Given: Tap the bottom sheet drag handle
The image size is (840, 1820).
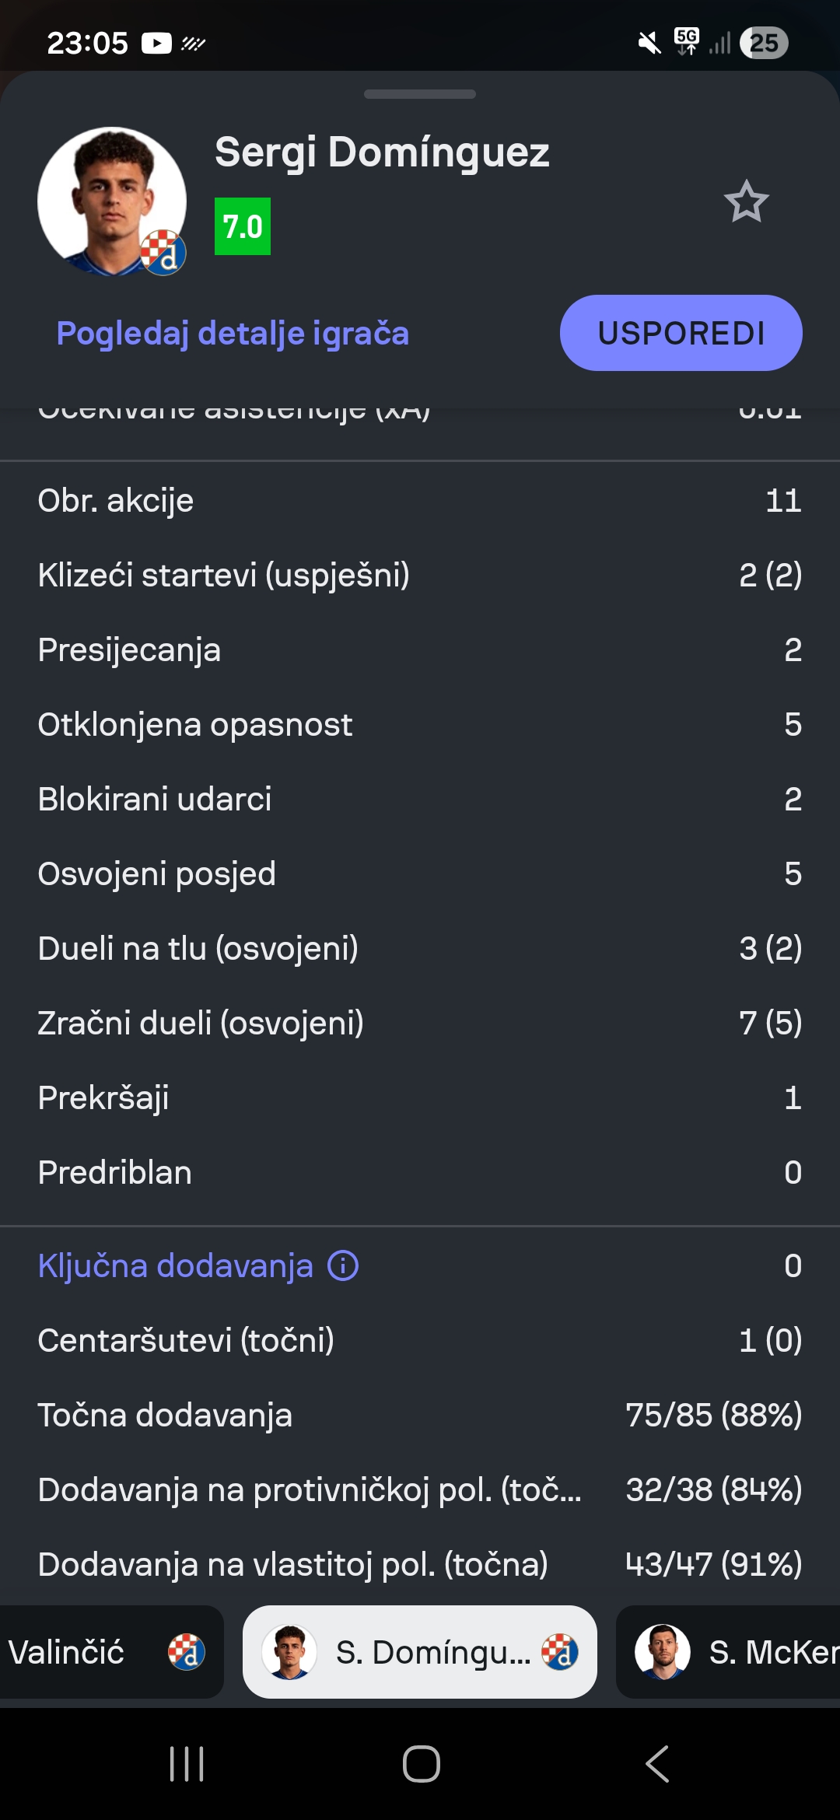Looking at the screenshot, I should [420, 94].
